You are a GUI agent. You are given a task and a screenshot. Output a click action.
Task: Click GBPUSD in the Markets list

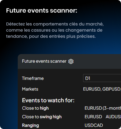112,89
